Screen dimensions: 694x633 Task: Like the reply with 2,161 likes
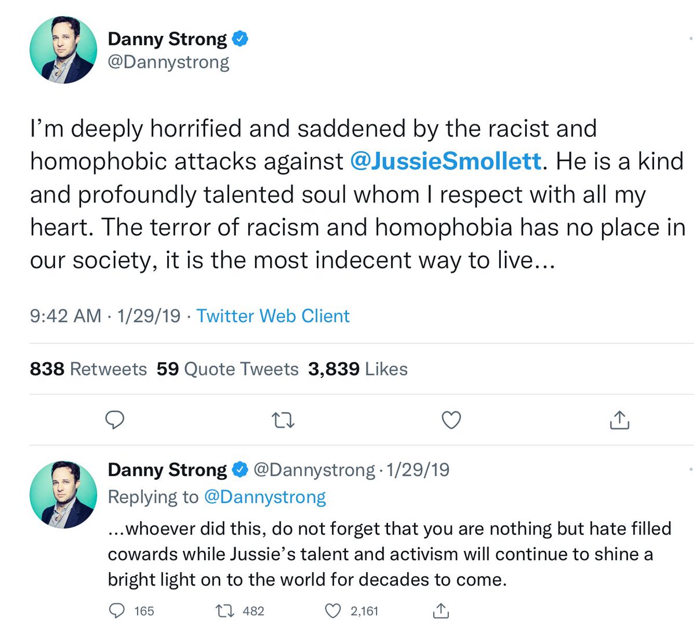point(333,610)
